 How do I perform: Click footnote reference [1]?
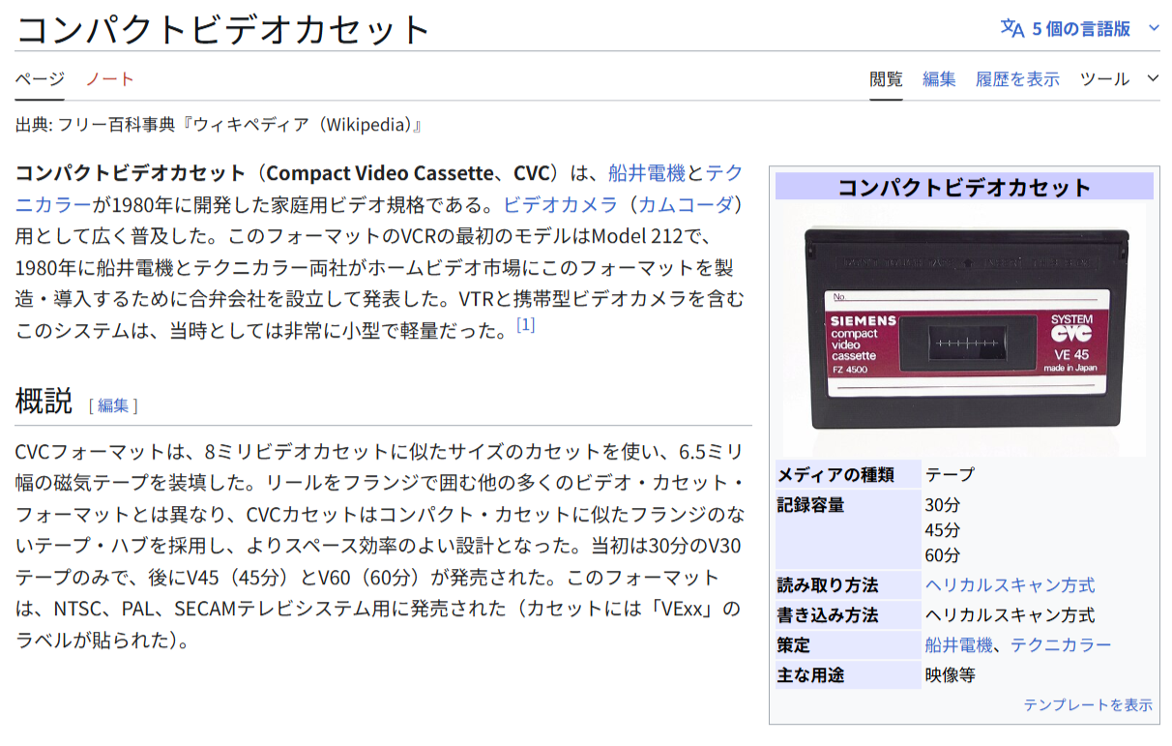pos(525,325)
